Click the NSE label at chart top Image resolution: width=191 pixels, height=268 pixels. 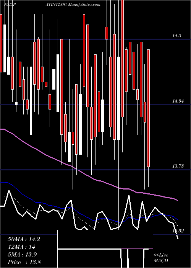[x=8, y=5]
